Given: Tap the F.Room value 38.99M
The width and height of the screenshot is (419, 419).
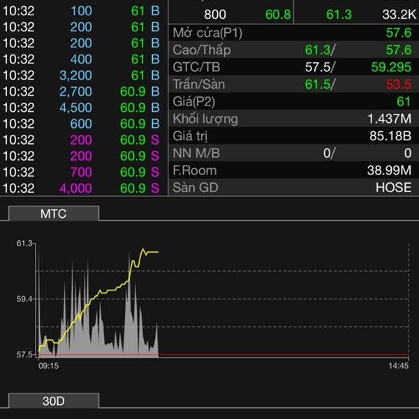Looking at the screenshot, I should pos(390,170).
